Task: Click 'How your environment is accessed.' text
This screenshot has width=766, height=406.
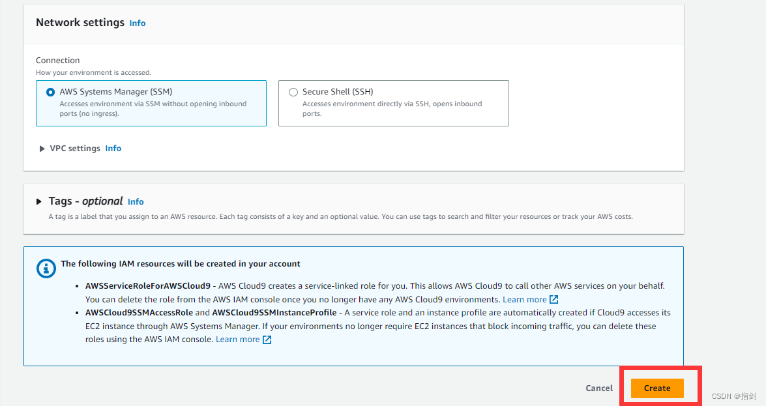Action: click(x=93, y=72)
